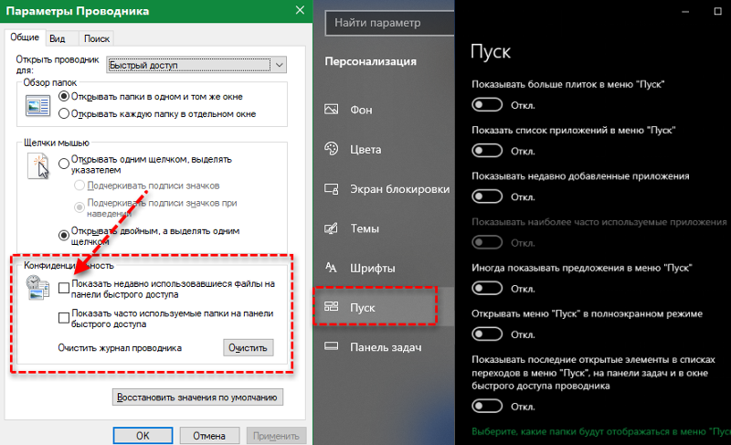
Task: Click the Применить button
Action: [x=276, y=436]
